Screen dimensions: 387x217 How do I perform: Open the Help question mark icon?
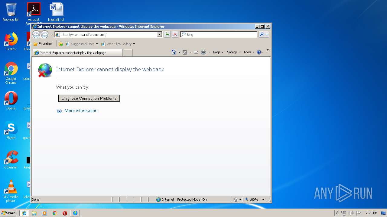point(259,52)
